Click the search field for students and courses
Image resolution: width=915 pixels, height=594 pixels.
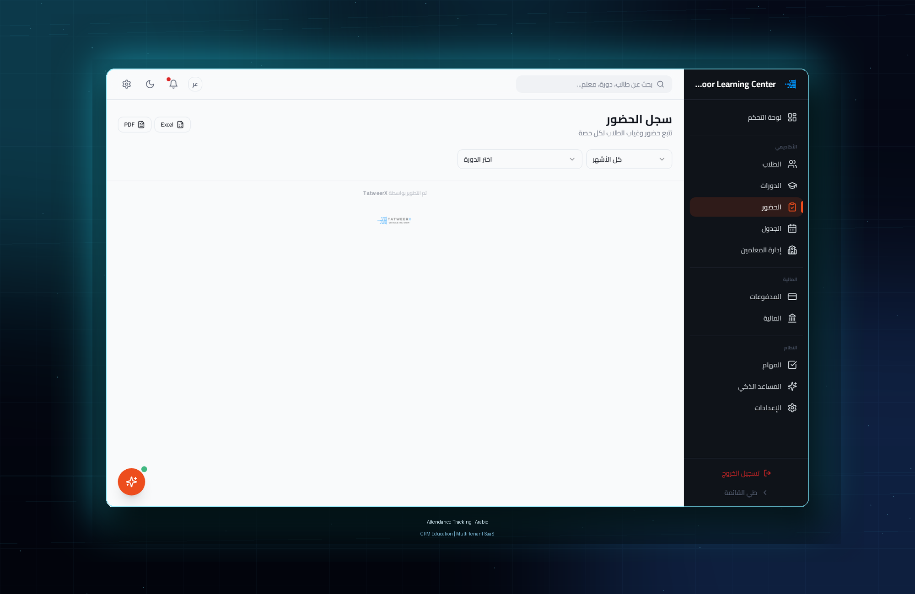pos(594,84)
